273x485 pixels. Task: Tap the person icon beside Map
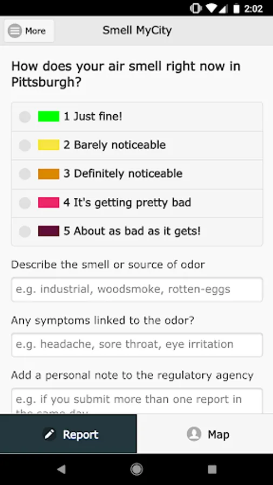click(194, 434)
